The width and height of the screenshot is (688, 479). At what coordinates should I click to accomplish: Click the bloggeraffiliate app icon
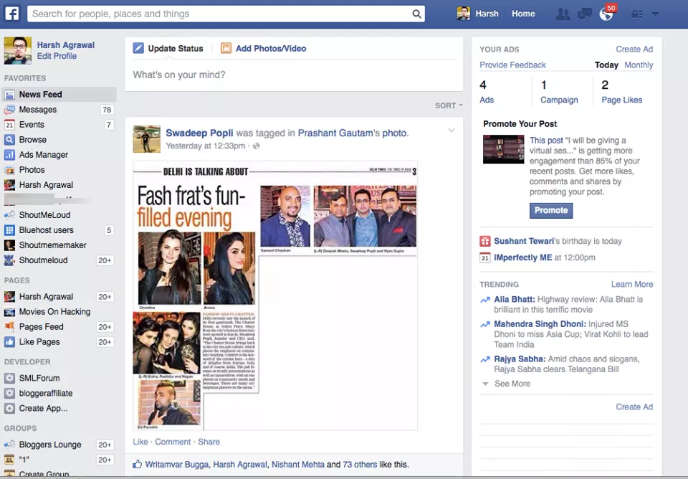pos(9,394)
